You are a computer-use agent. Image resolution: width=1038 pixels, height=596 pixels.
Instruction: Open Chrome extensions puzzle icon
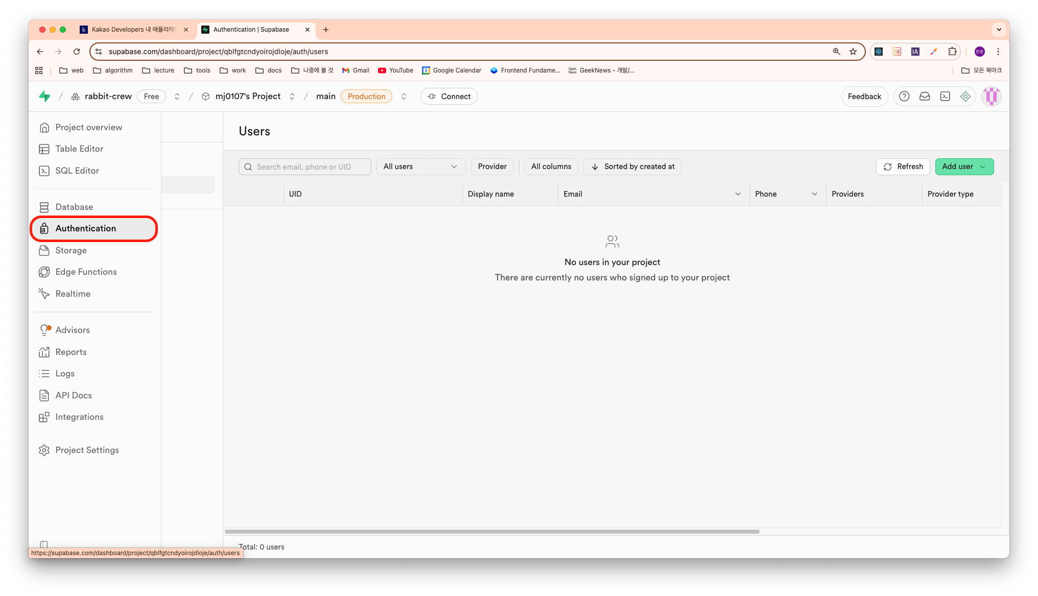point(952,51)
